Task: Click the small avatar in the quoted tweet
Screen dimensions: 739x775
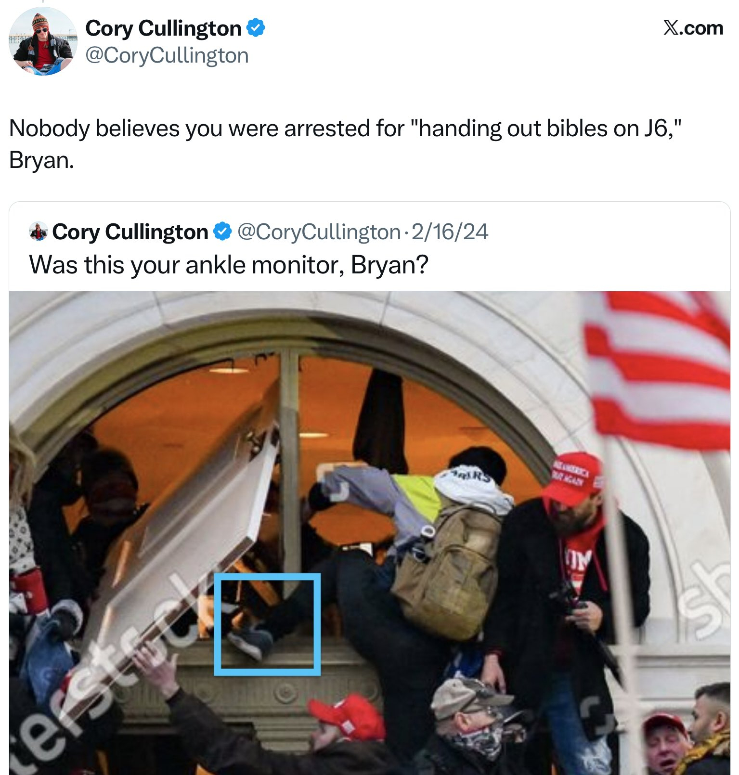Action: point(39,232)
